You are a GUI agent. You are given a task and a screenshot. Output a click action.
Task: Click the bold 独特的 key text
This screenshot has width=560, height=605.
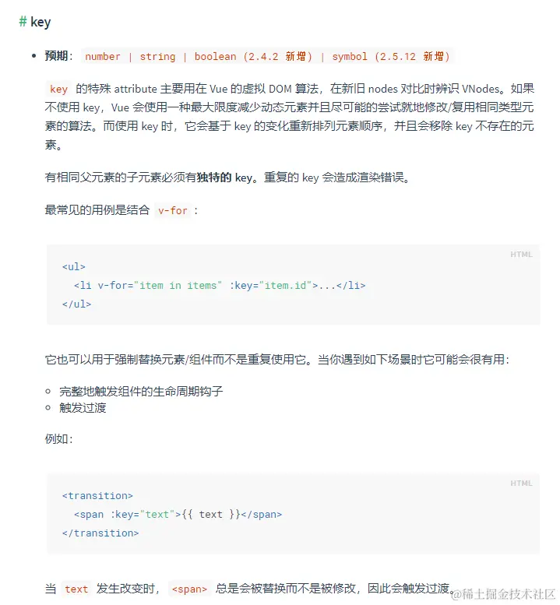tap(224, 178)
